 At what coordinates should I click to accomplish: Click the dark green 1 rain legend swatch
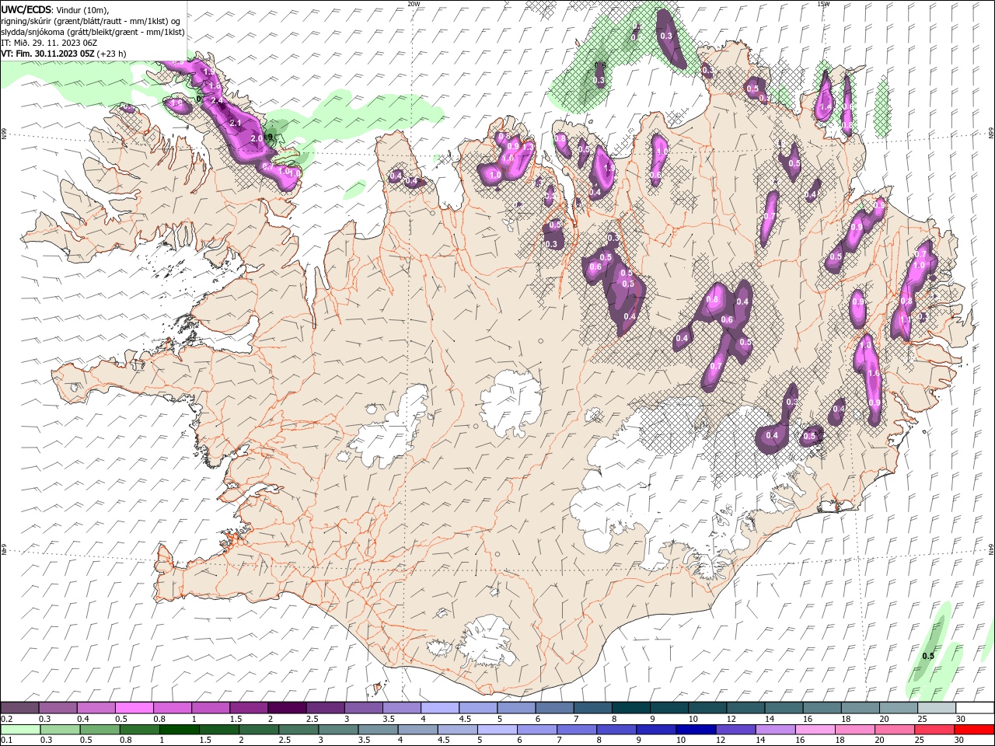[179, 730]
